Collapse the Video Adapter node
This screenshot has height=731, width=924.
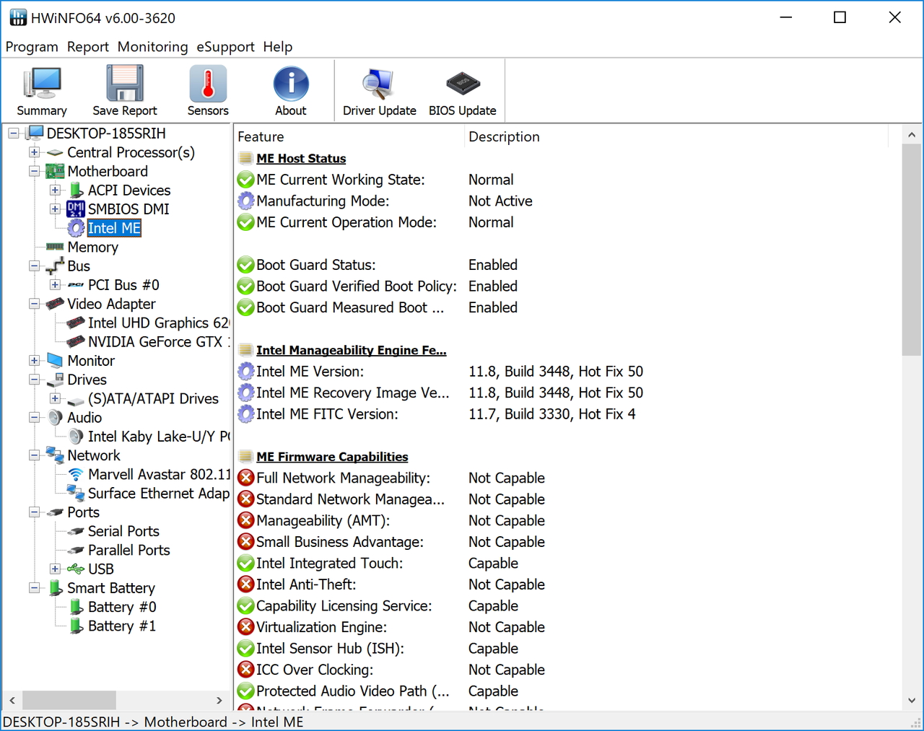(x=34, y=304)
